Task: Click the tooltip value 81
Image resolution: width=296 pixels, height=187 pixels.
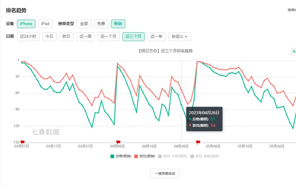Action: 213,119
